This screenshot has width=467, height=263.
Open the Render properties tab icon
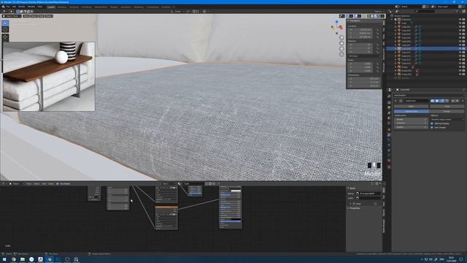click(x=389, y=102)
